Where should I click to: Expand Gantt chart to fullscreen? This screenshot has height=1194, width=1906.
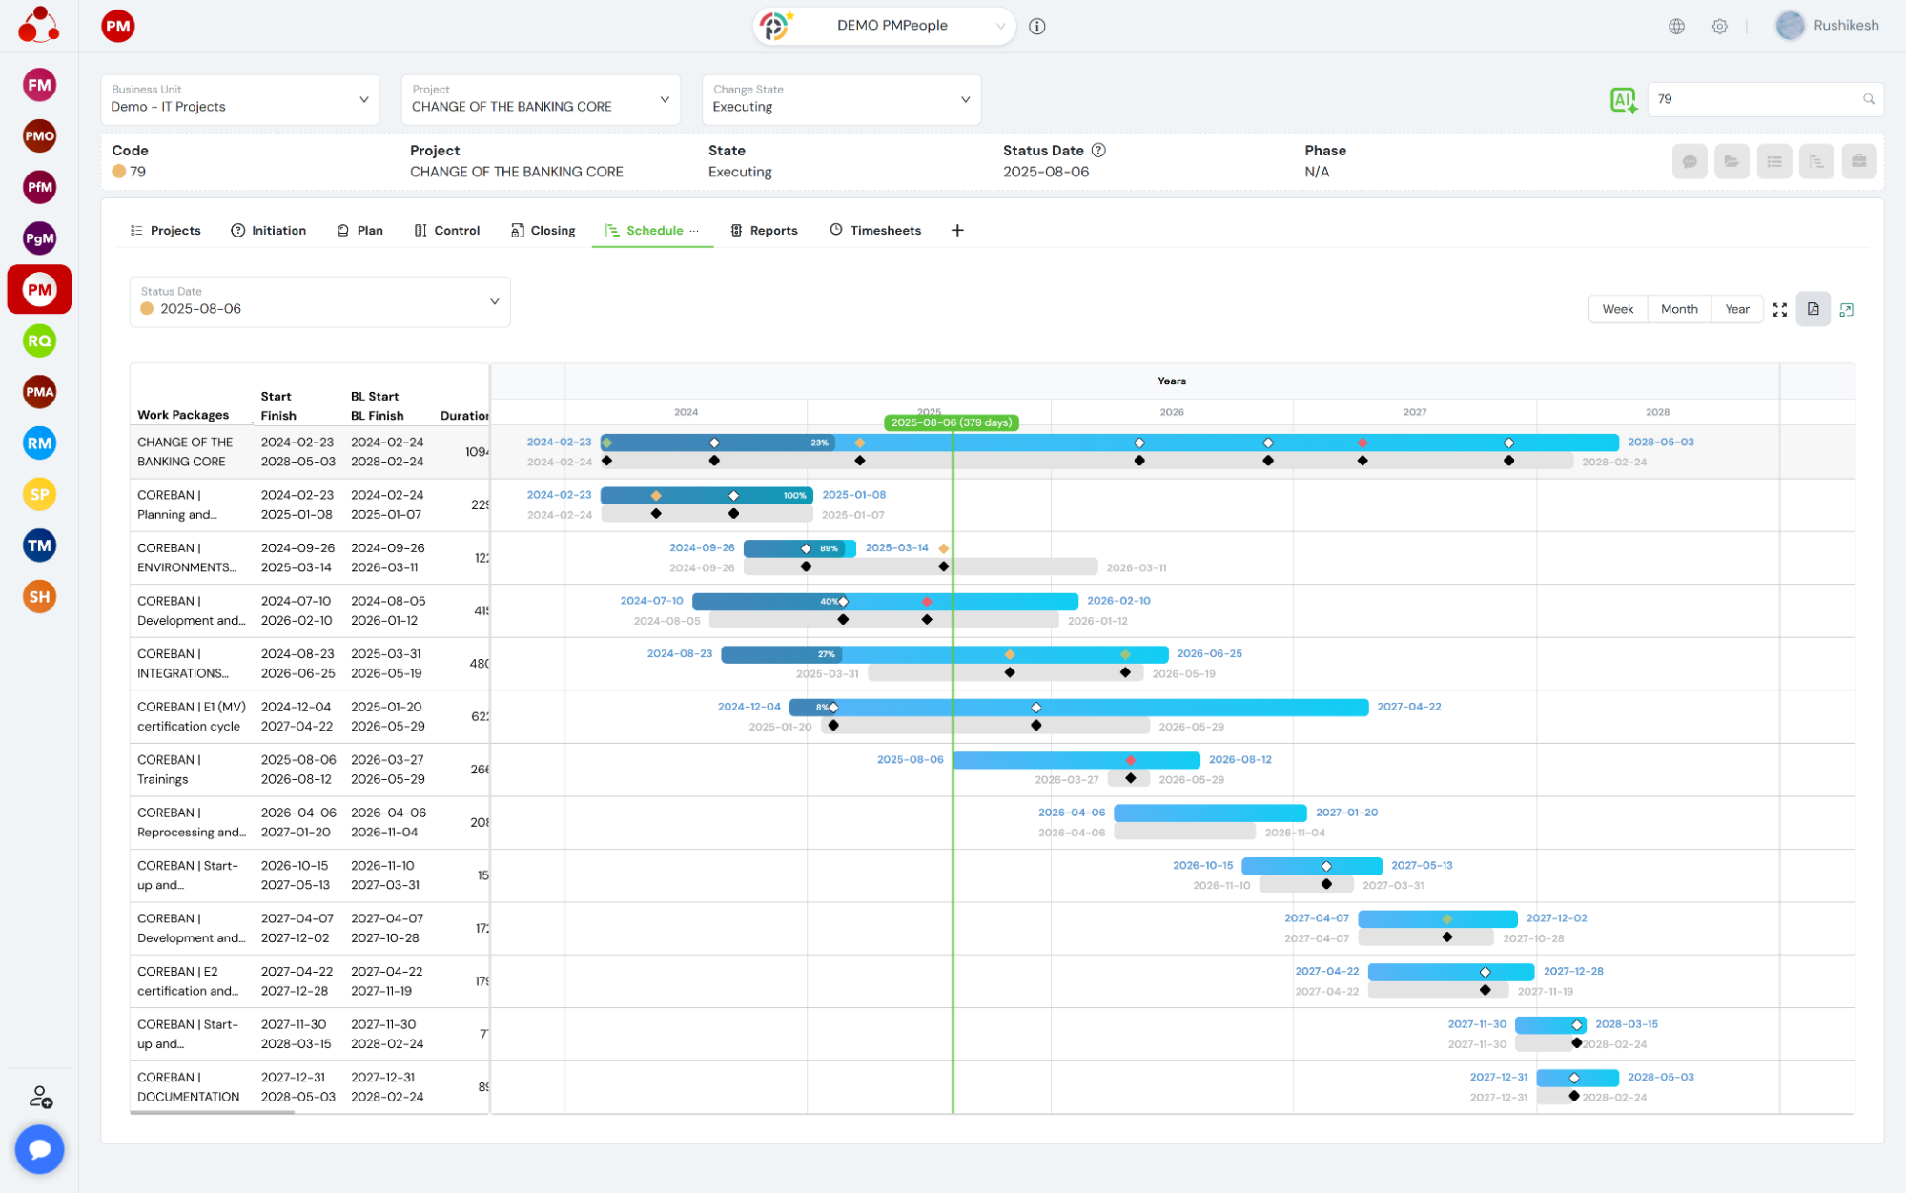(1779, 309)
